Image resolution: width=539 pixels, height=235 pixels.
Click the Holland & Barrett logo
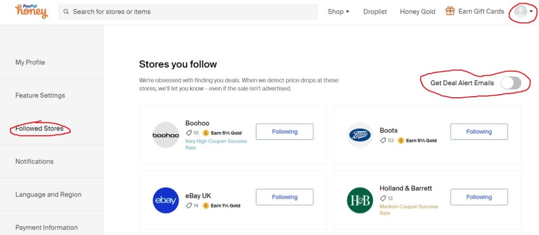tap(360, 200)
